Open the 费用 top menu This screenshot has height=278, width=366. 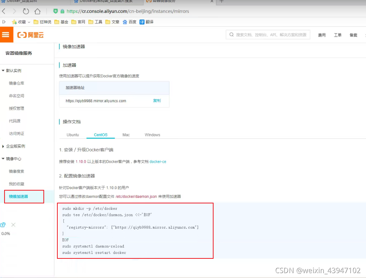(x=321, y=35)
